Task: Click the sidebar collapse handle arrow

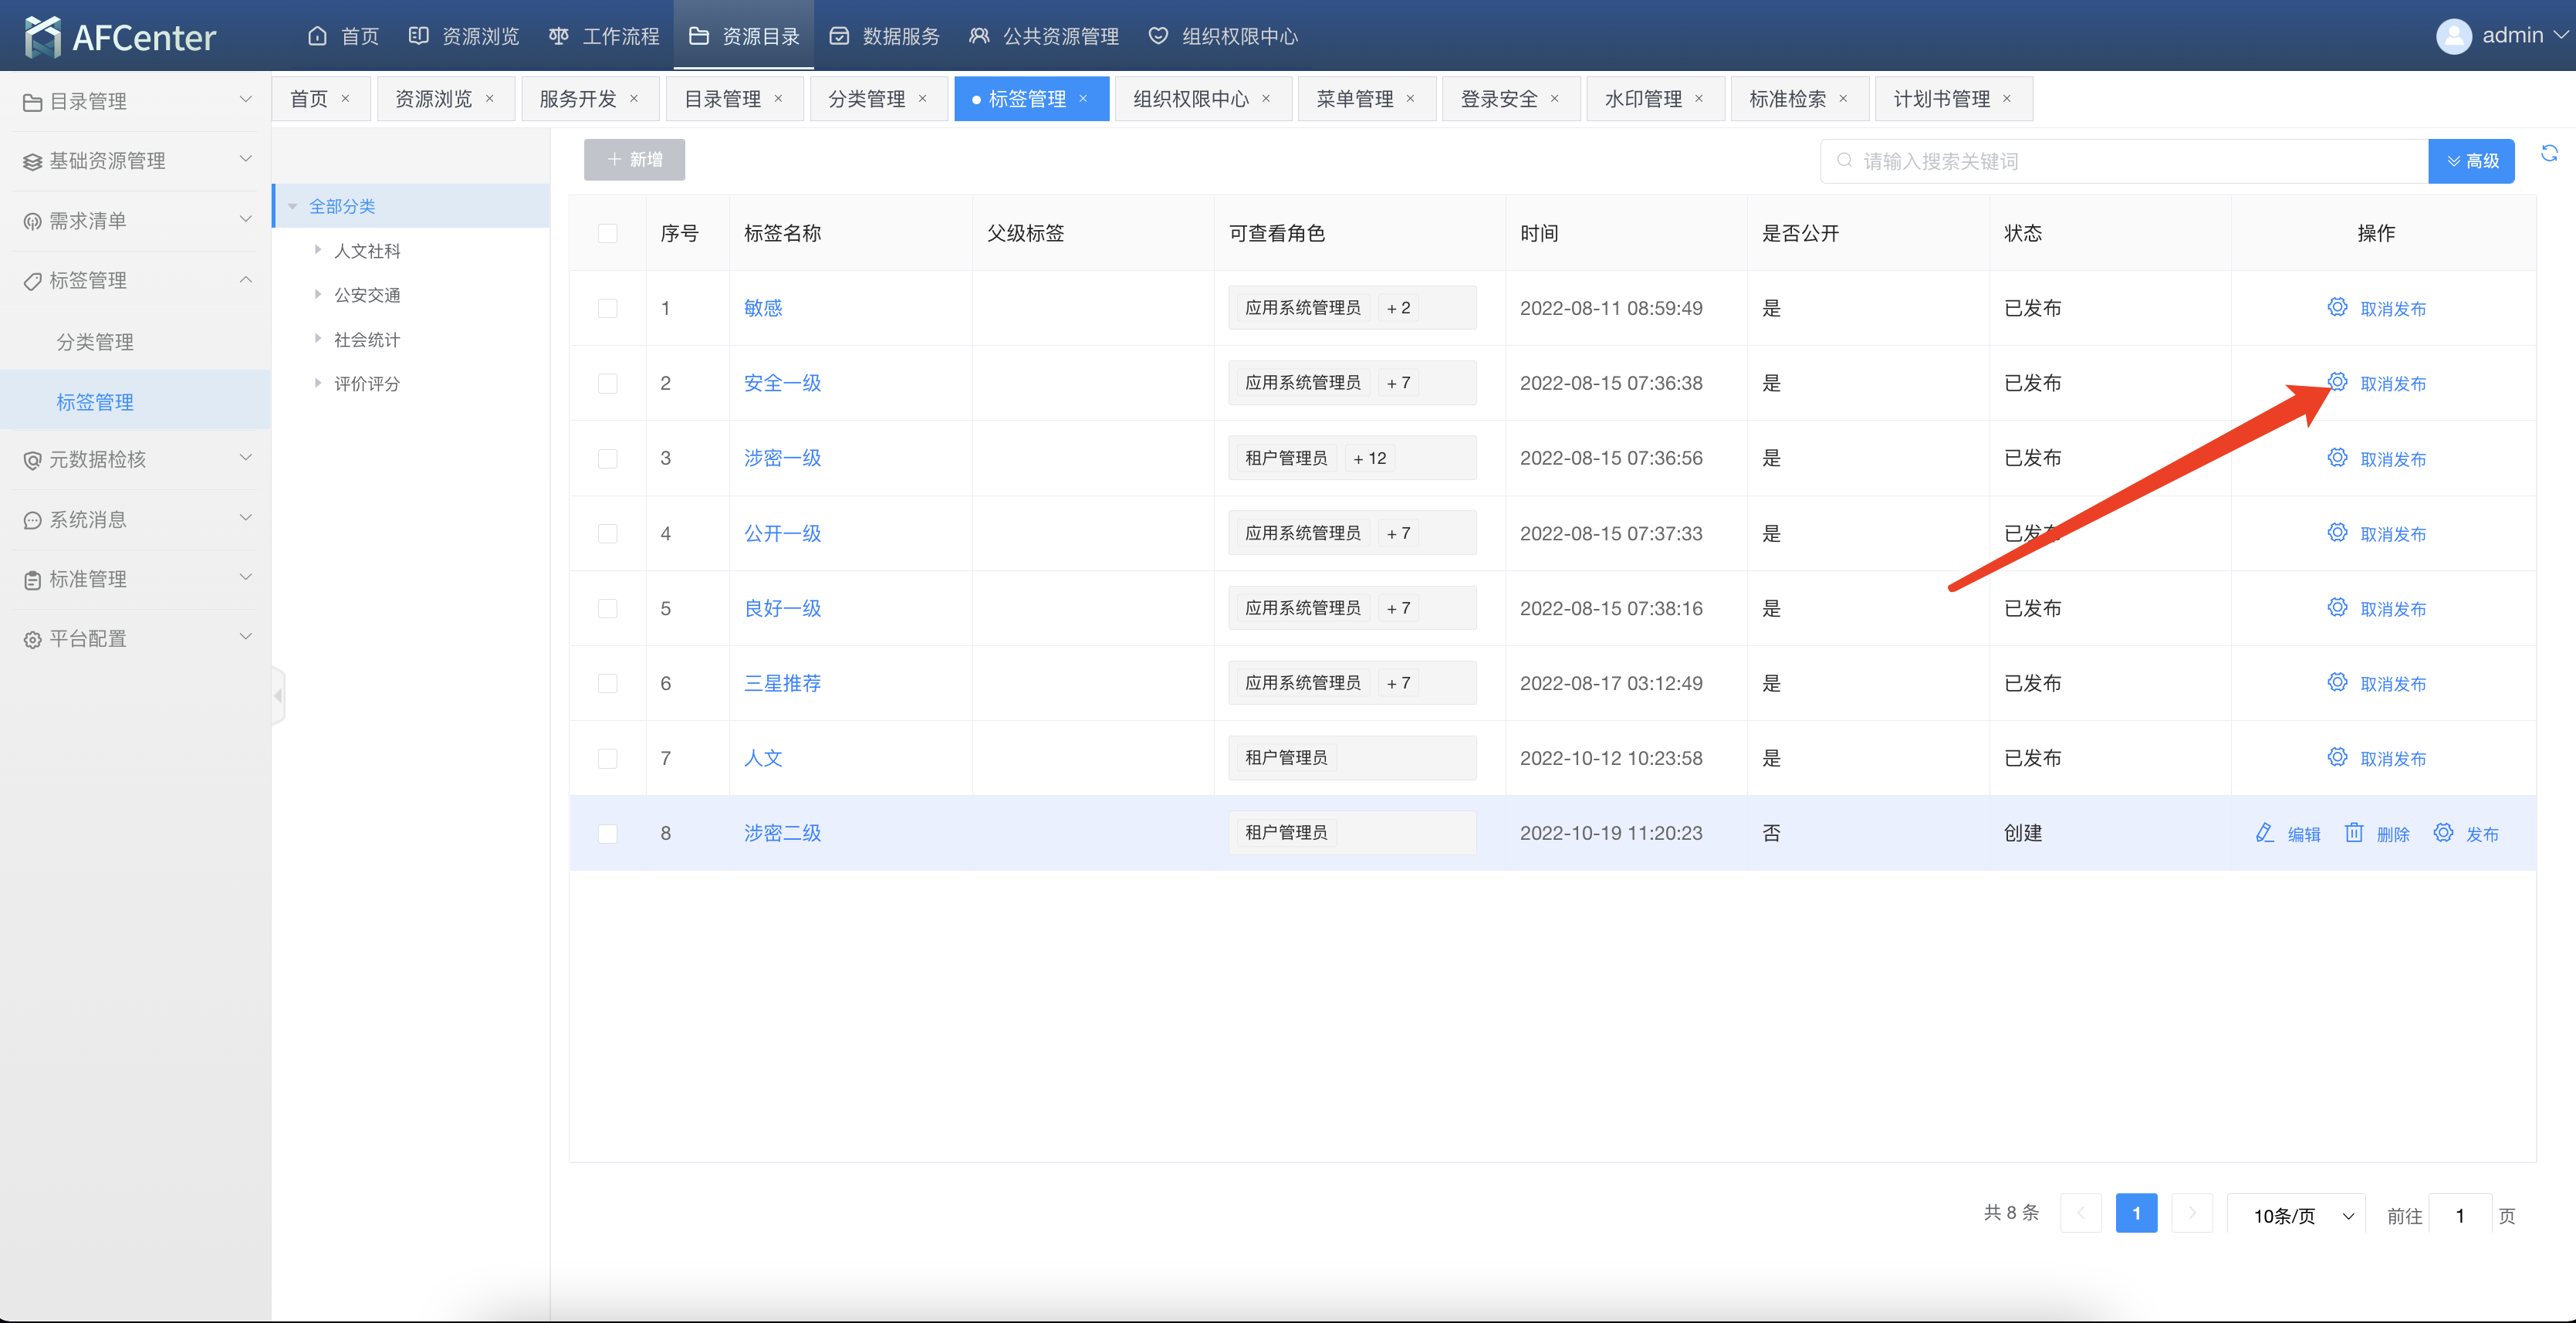Action: pyautogui.click(x=279, y=695)
